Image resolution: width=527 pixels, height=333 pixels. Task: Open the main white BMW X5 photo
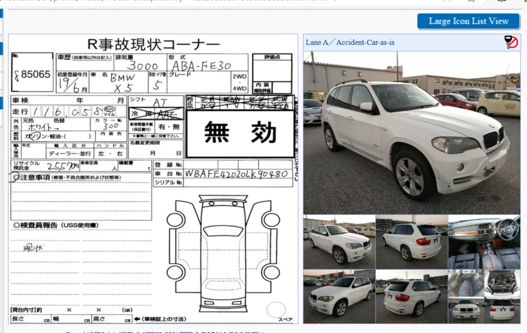click(x=412, y=133)
